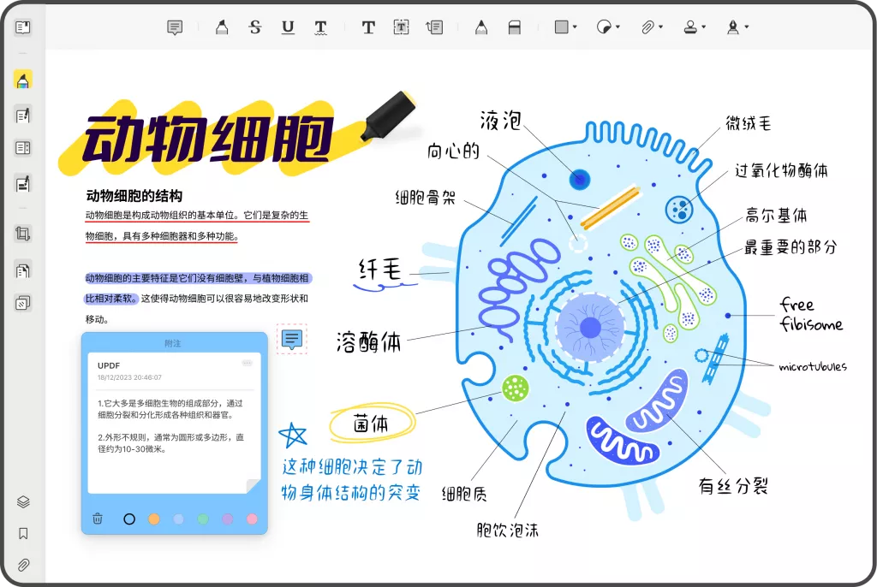Open the shapes rectangle dropdown
877x587 pixels.
565,27
